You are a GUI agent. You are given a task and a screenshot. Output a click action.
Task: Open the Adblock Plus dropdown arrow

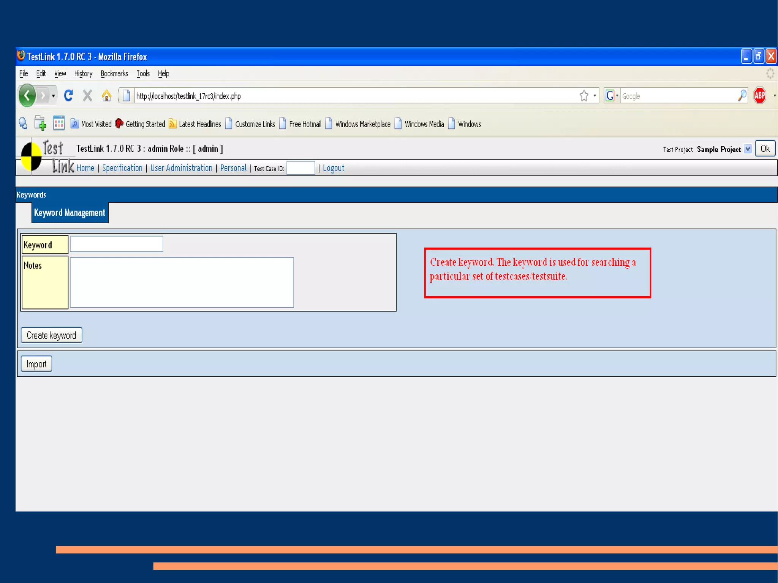pos(775,96)
